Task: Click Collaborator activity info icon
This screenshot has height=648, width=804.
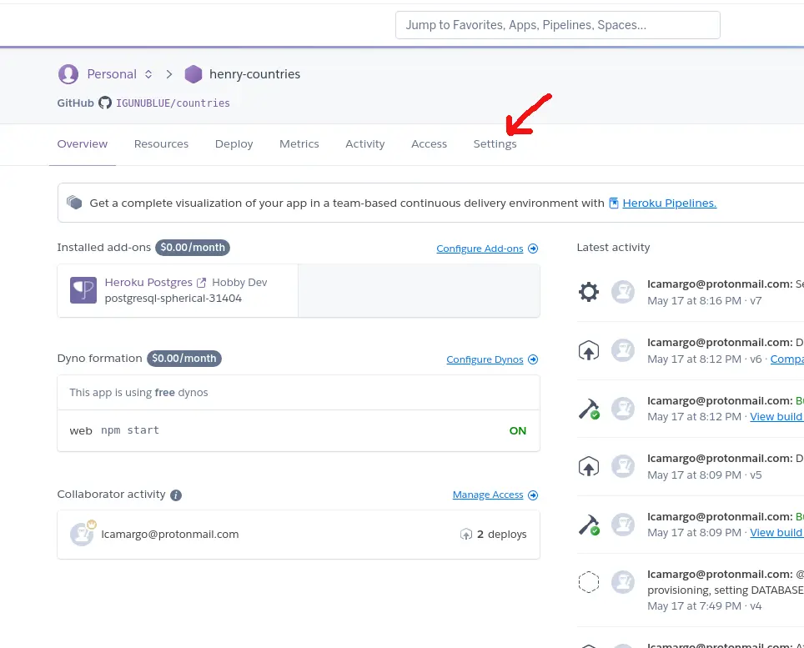Action: coord(176,495)
